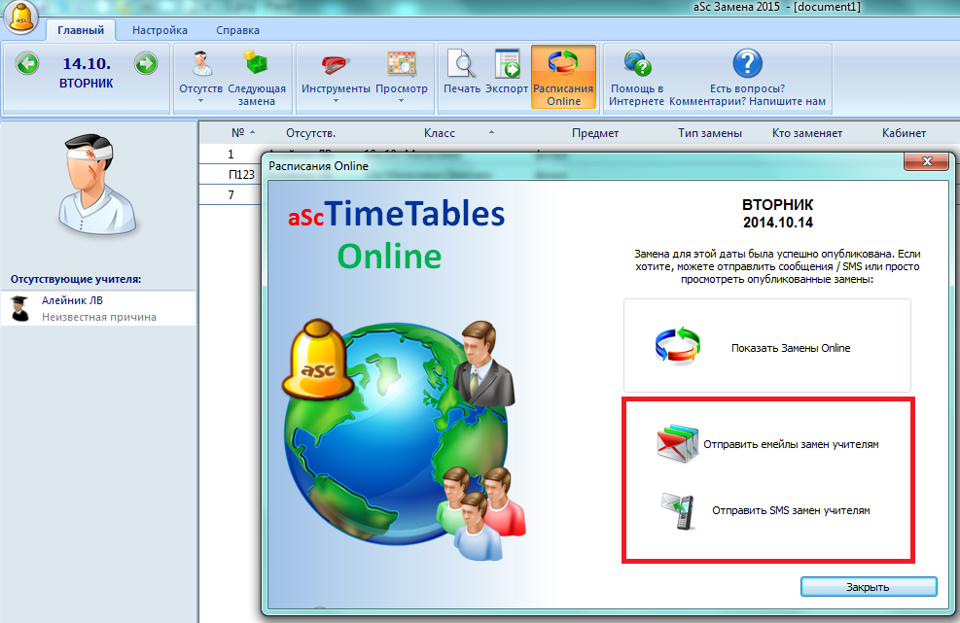The image size is (960, 623).
Task: Click the aSc bell application button
Action: point(21,17)
